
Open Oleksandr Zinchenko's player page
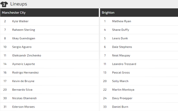tap(27, 55)
